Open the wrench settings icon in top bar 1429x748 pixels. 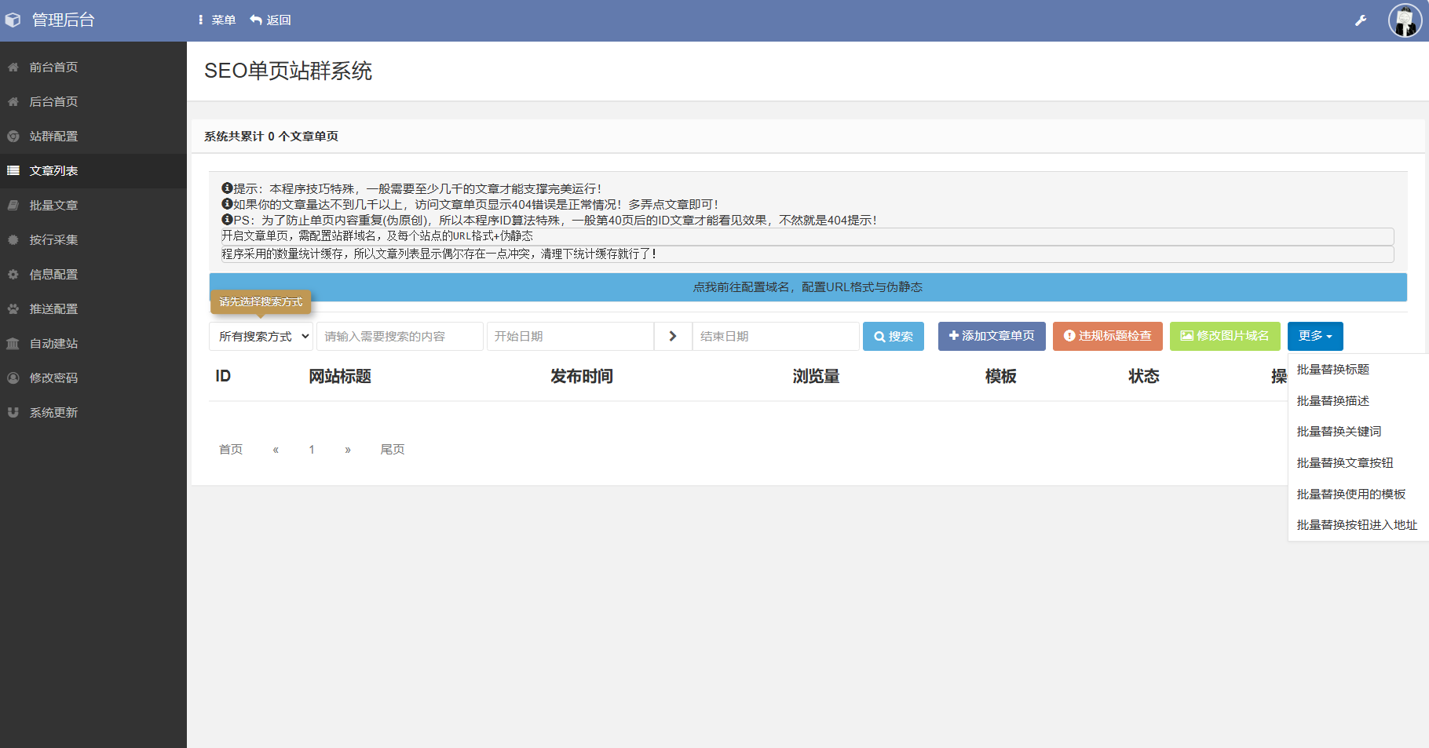click(1360, 20)
